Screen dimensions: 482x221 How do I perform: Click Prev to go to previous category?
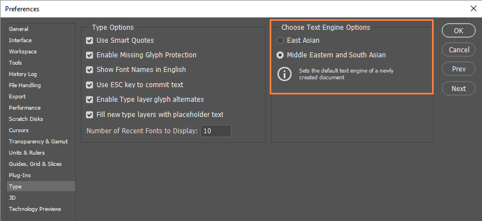(x=458, y=69)
